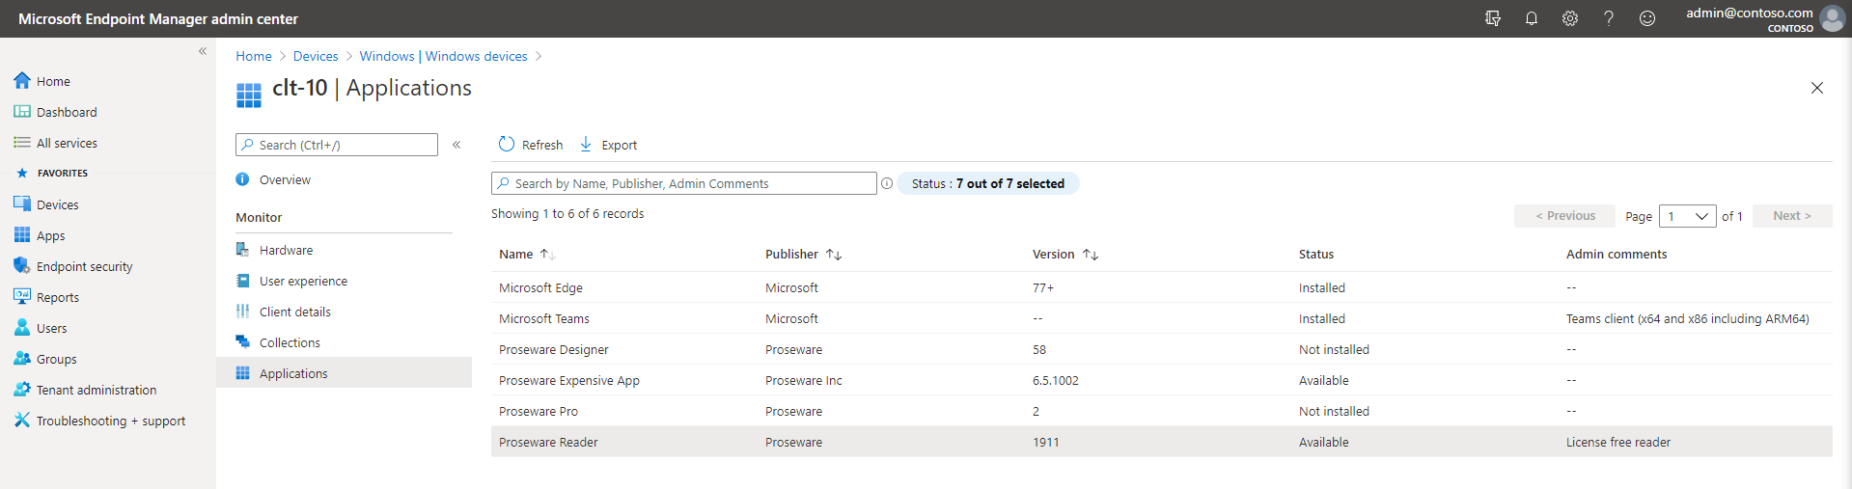This screenshot has width=1852, height=489.
Task: Open portal settings gear icon
Action: coord(1570,18)
